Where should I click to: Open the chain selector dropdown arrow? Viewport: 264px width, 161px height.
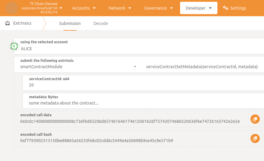[61, 8]
